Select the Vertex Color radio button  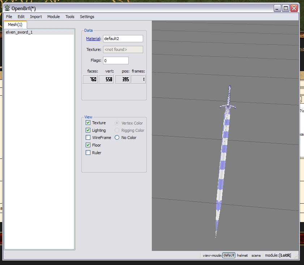click(x=117, y=123)
